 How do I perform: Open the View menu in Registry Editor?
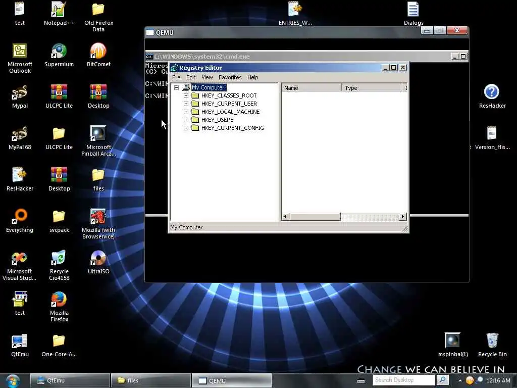[207, 77]
